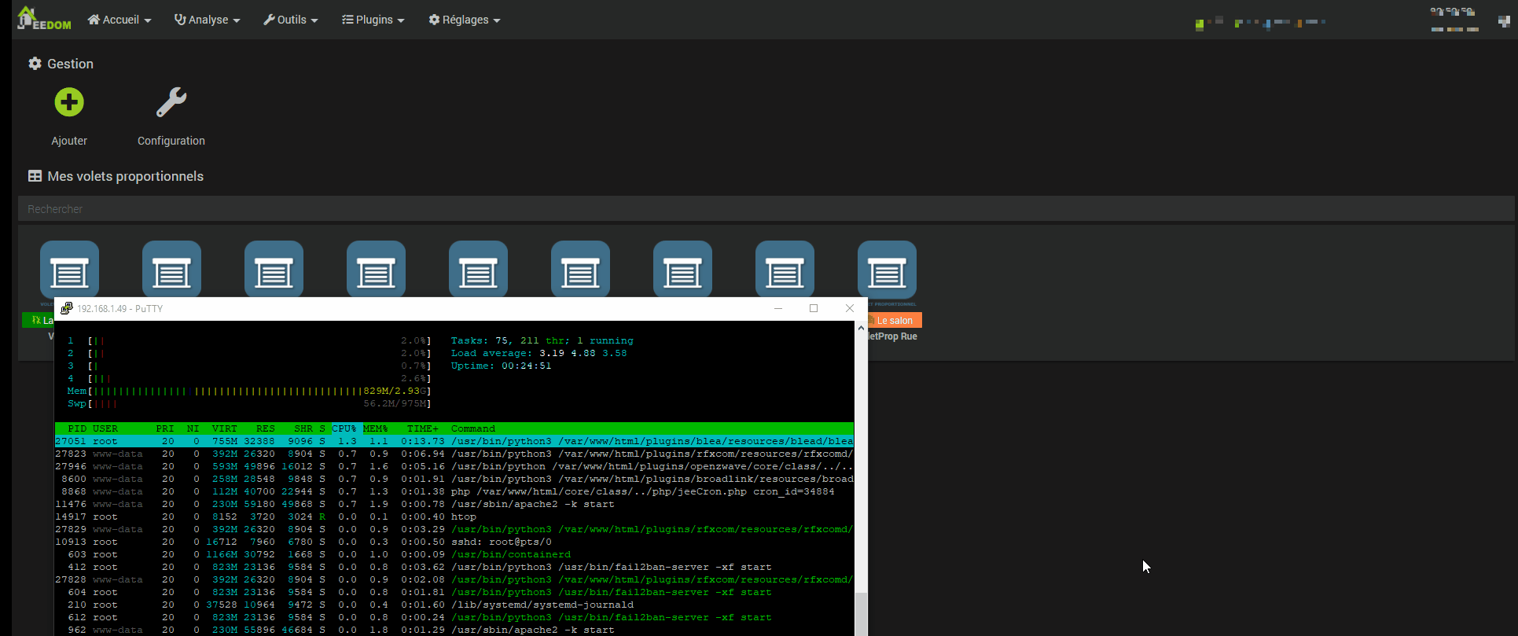Click the Jeedom logo in the navbar
1518x636 pixels.
click(x=44, y=18)
